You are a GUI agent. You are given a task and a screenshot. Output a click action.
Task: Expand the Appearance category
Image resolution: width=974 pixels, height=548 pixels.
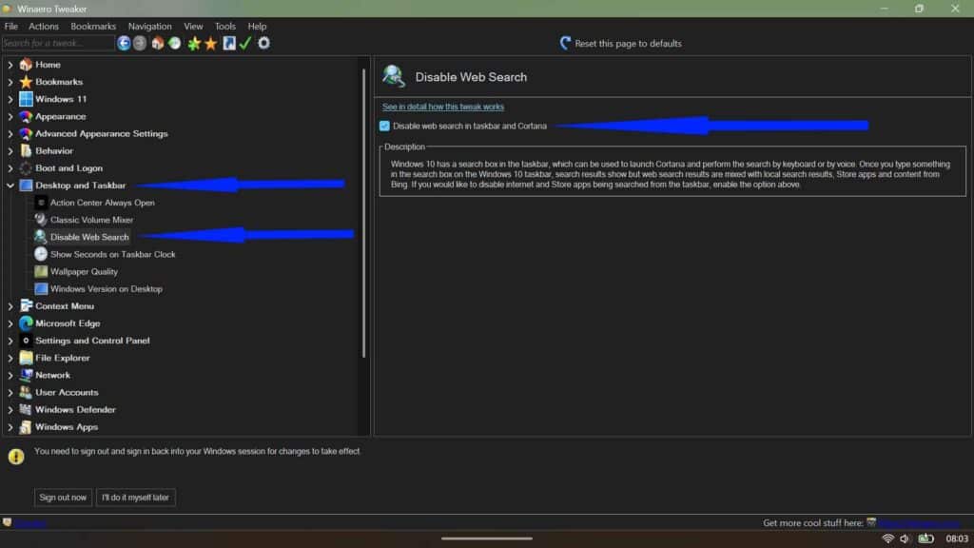pyautogui.click(x=10, y=116)
